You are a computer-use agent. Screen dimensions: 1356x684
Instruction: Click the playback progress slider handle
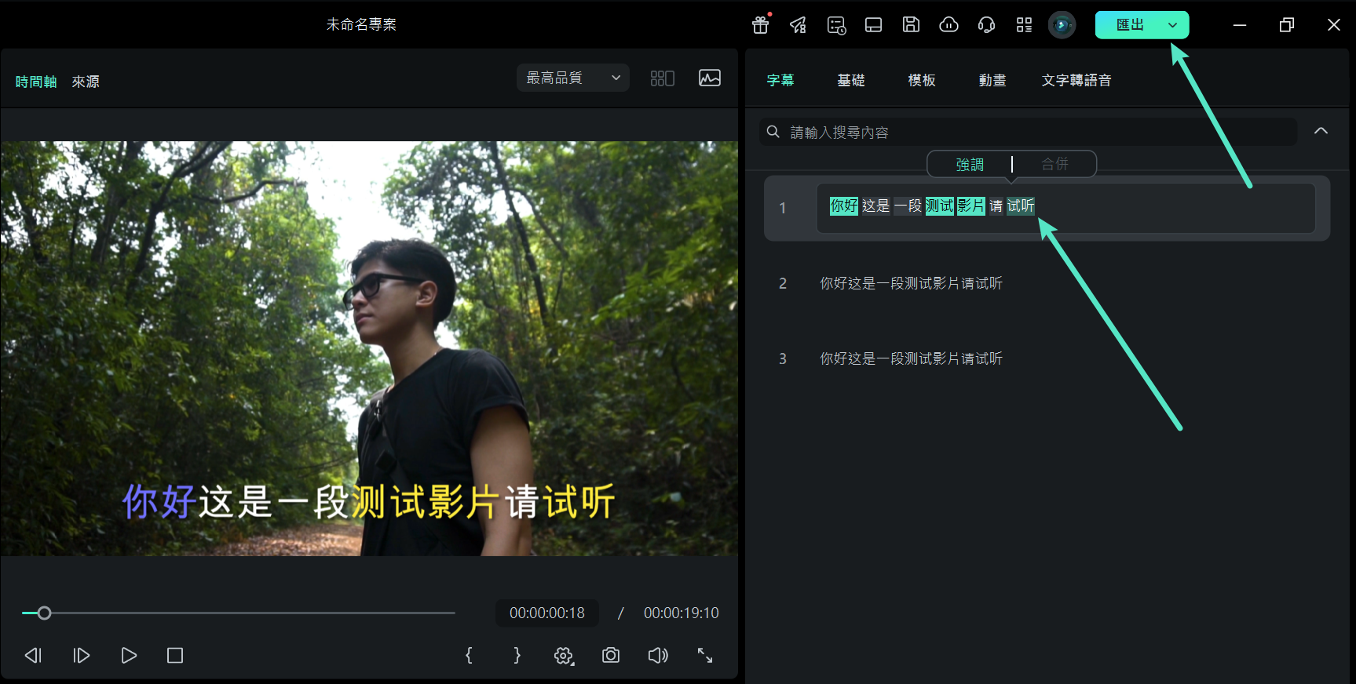pyautogui.click(x=45, y=613)
